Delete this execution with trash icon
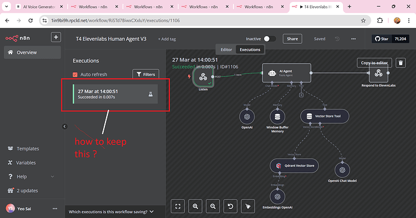The width and height of the screenshot is (416, 218). [400, 63]
